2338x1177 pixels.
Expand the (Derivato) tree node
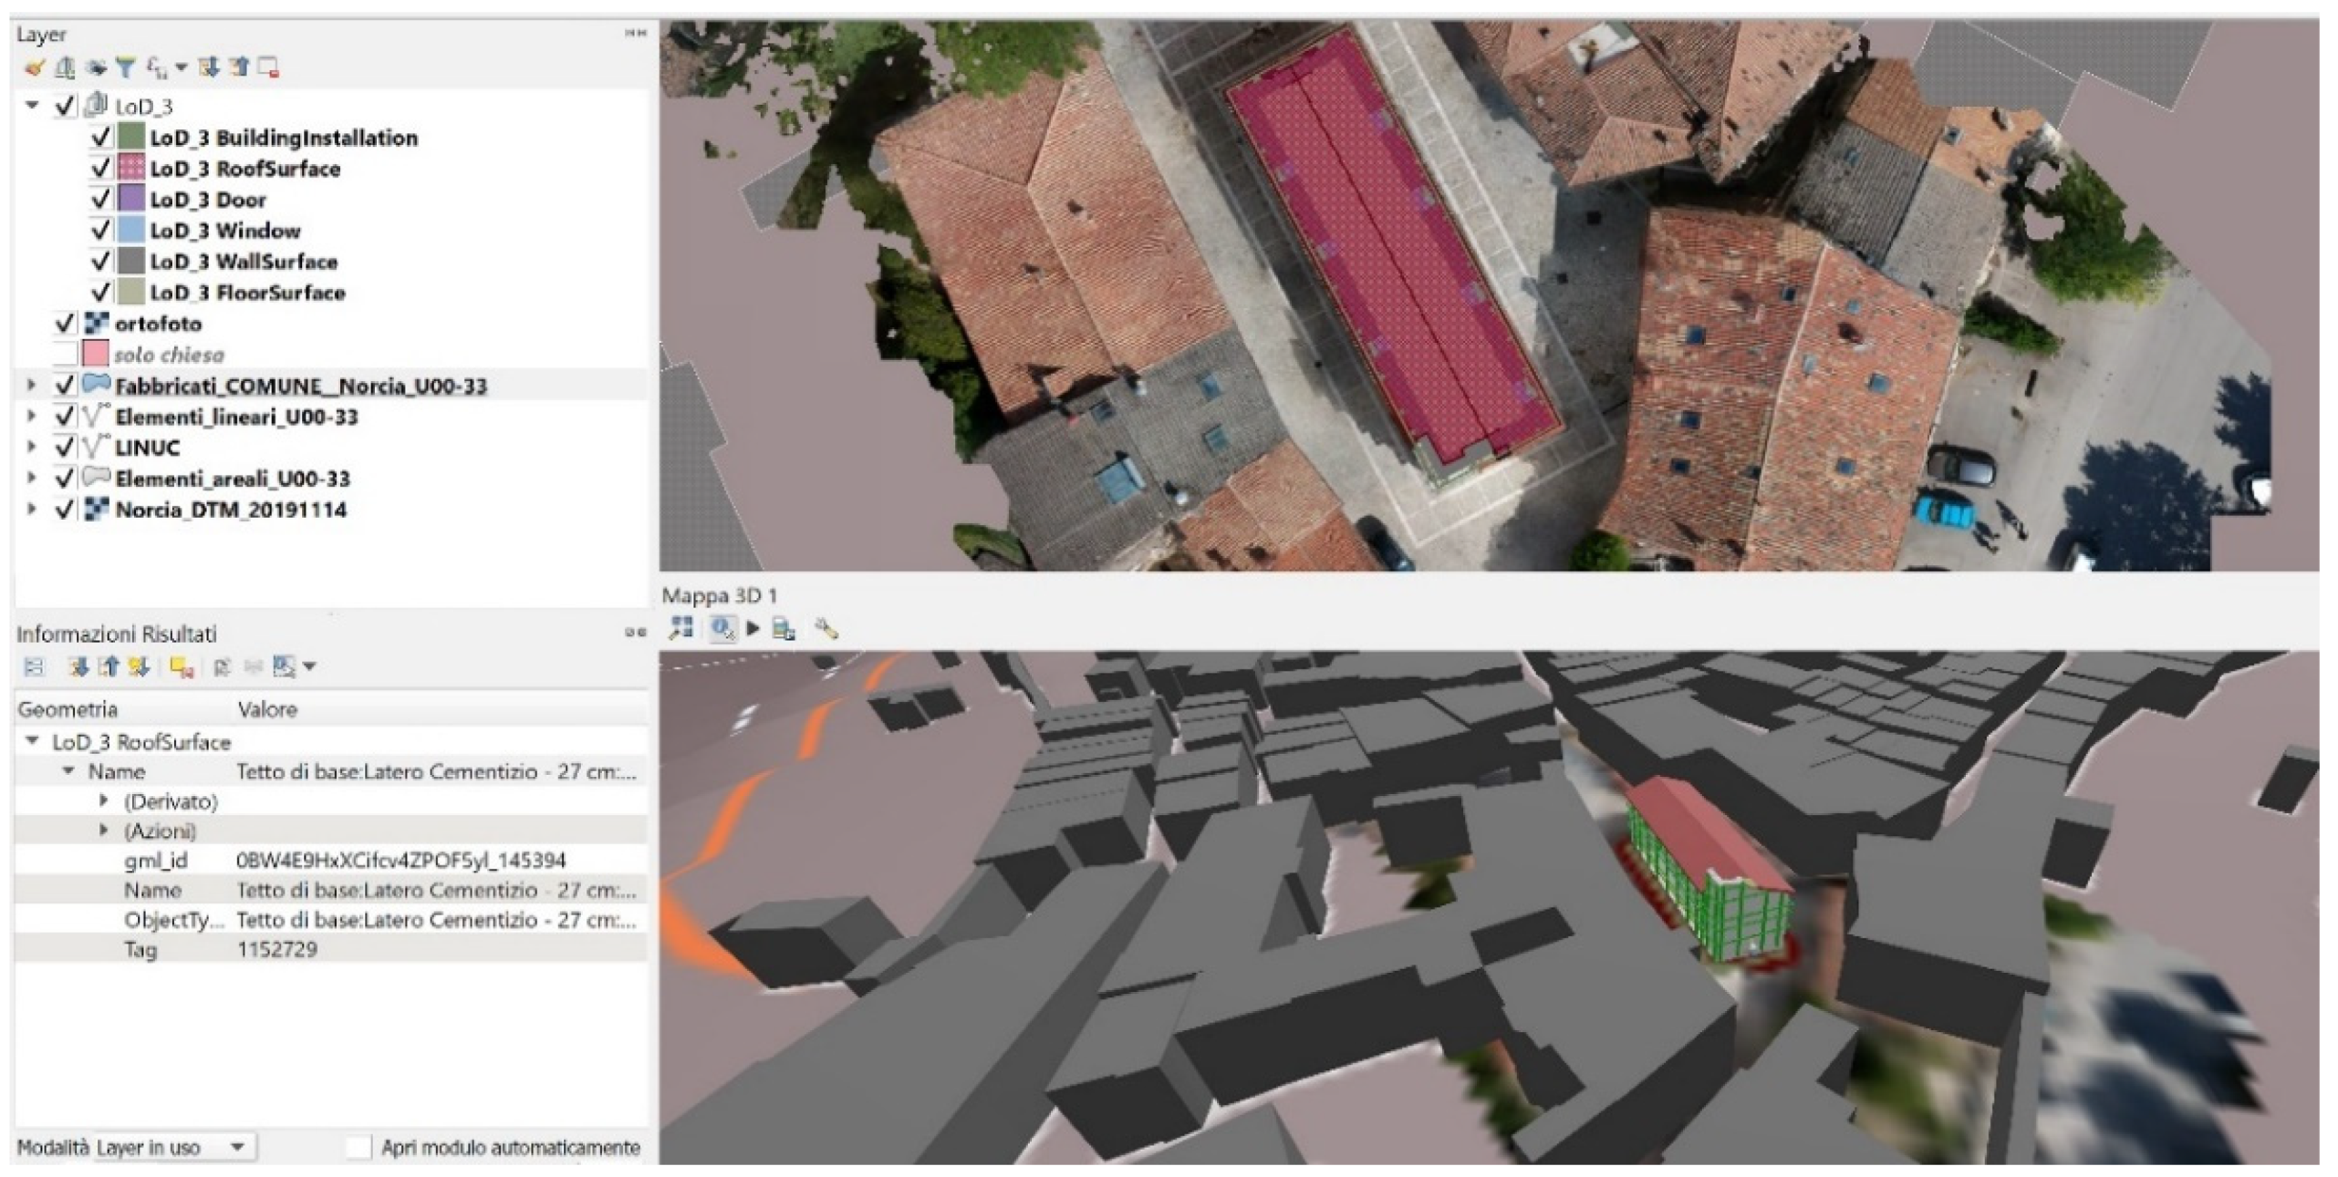point(104,801)
